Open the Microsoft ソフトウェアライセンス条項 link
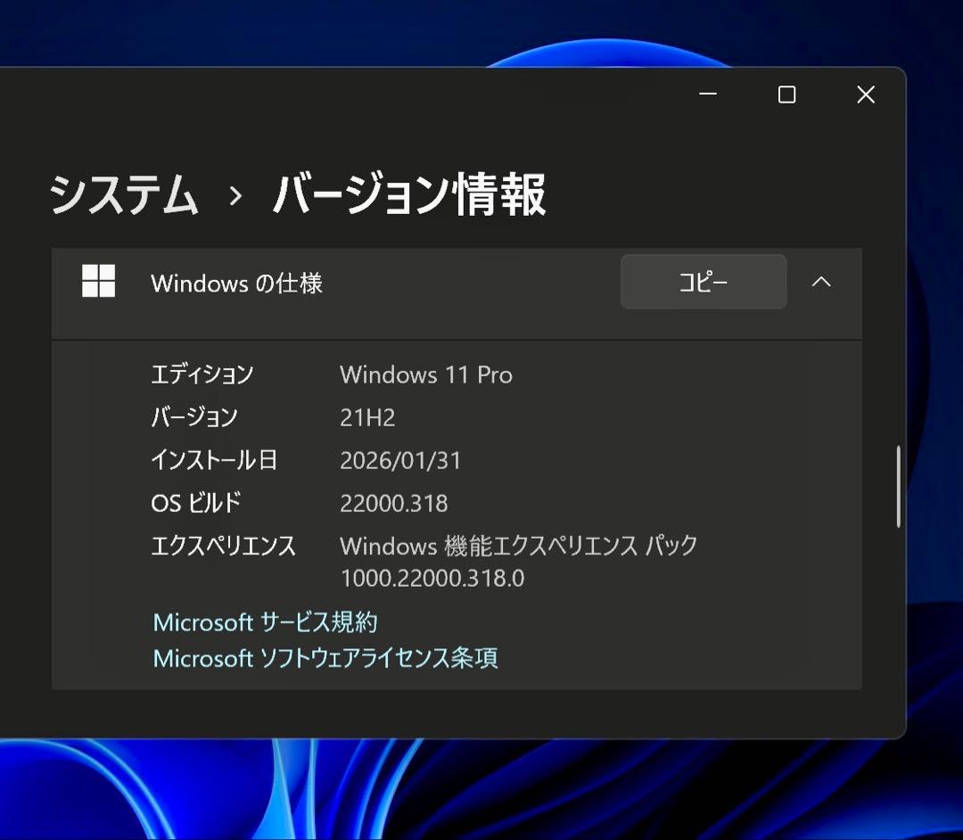The width and height of the screenshot is (963, 840). coord(325,658)
